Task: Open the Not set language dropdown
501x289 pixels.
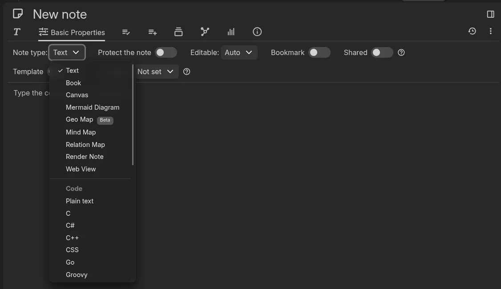Action: click(156, 71)
